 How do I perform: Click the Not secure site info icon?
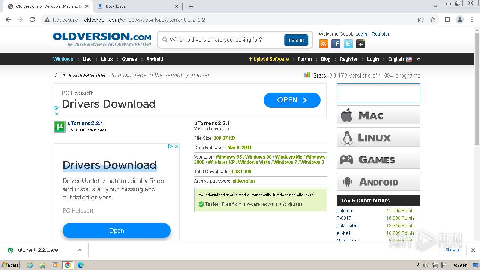(47, 20)
